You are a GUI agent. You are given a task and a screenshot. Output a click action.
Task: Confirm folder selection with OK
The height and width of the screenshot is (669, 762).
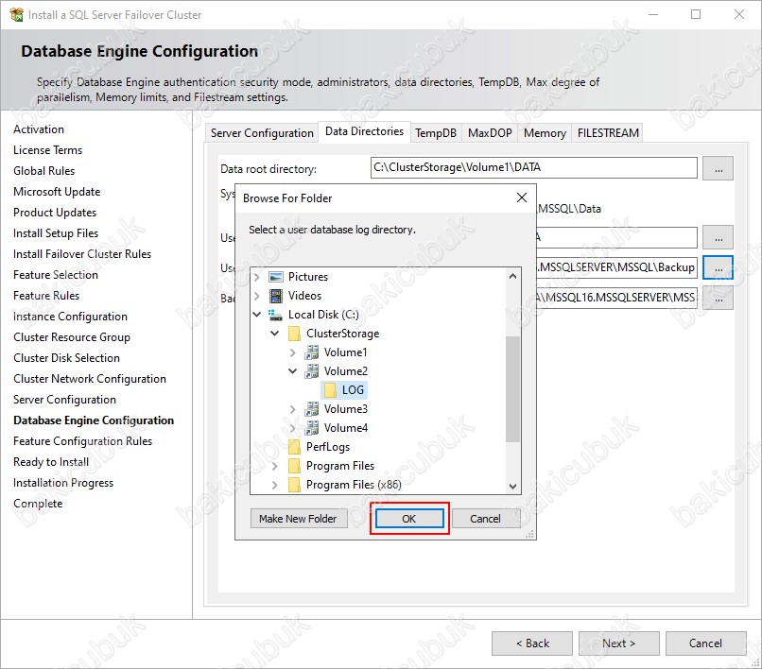(x=409, y=519)
